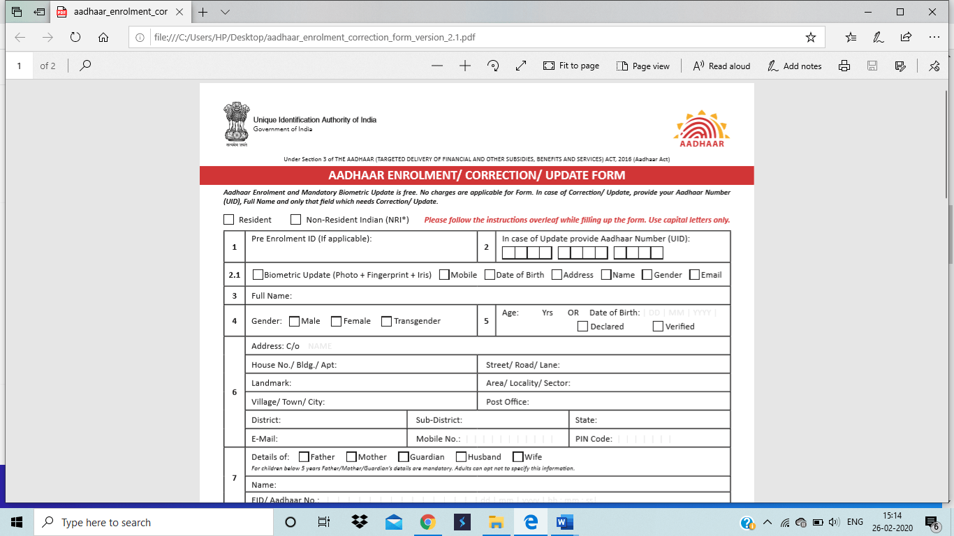Open the tab list dropdown chevron

click(x=225, y=12)
